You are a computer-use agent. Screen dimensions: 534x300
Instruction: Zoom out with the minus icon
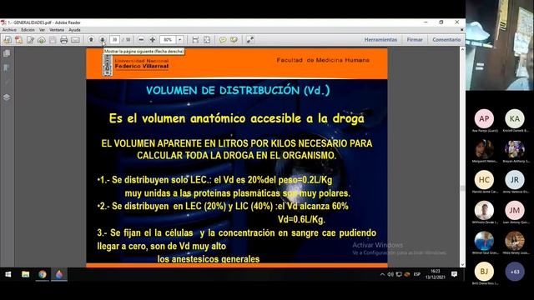tap(141, 40)
